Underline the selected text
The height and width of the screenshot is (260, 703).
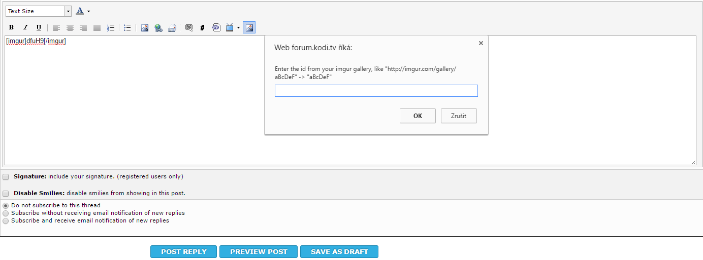pyautogui.click(x=39, y=28)
